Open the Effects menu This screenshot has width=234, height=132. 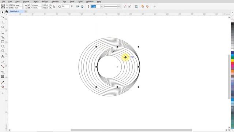click(45, 1)
